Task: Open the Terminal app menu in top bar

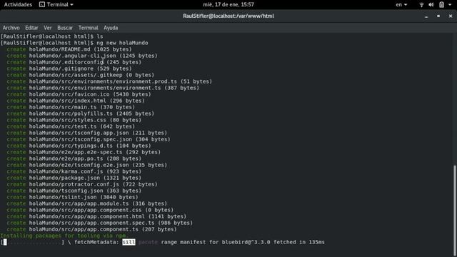Action: 56,5
